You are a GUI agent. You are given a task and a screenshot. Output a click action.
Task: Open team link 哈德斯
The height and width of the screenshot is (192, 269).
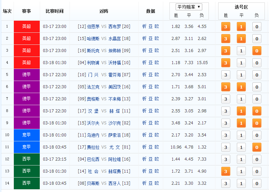[93, 39]
